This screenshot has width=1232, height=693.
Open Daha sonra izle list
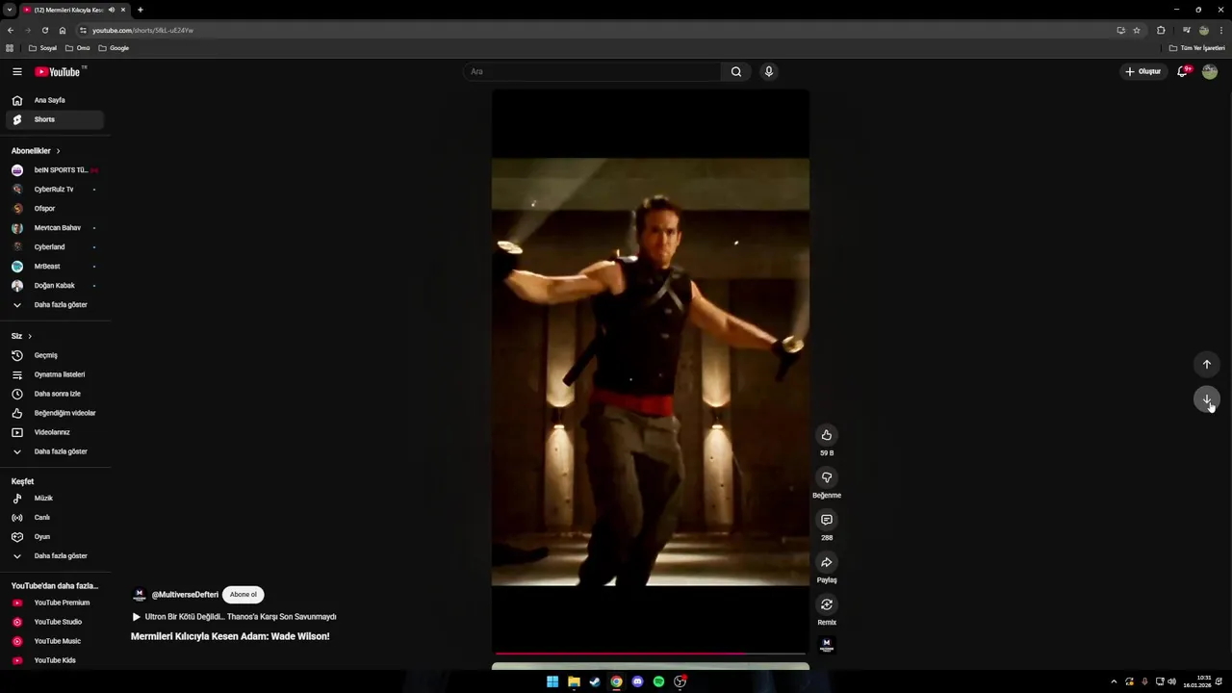click(54, 394)
